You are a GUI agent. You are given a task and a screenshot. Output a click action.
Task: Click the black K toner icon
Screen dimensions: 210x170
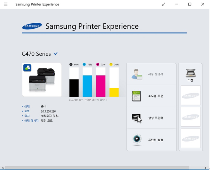[x=71, y=65]
